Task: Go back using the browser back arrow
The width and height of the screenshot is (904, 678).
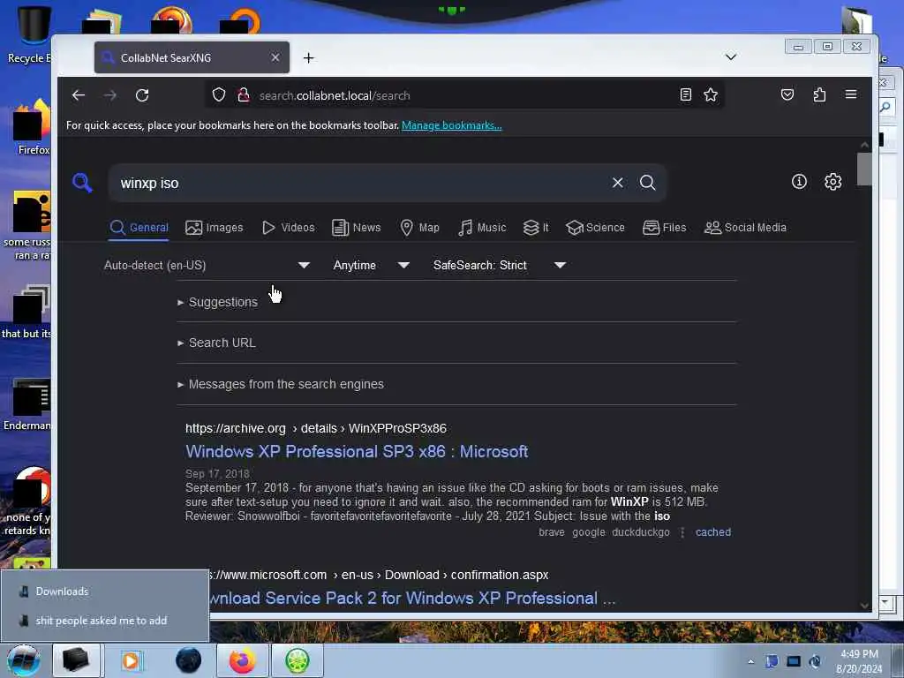Action: click(x=79, y=95)
